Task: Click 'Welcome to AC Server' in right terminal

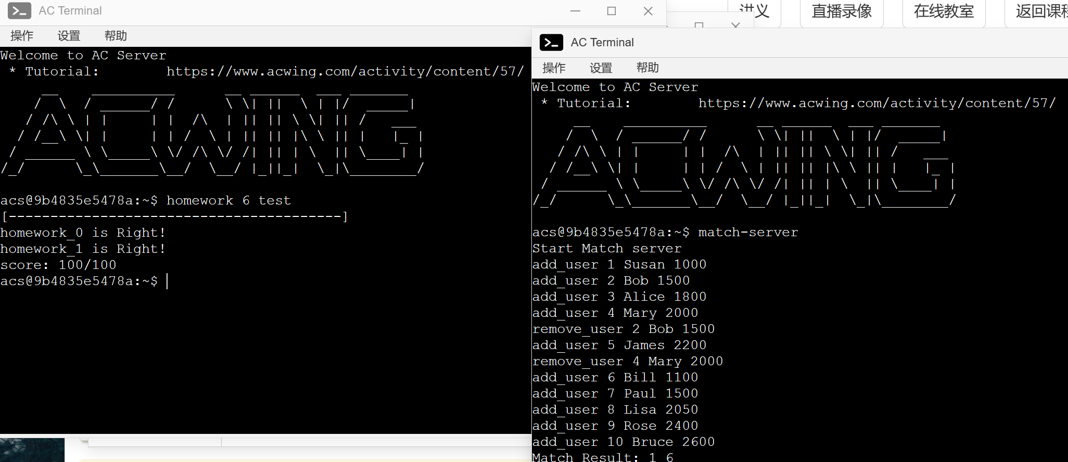Action: click(x=615, y=87)
